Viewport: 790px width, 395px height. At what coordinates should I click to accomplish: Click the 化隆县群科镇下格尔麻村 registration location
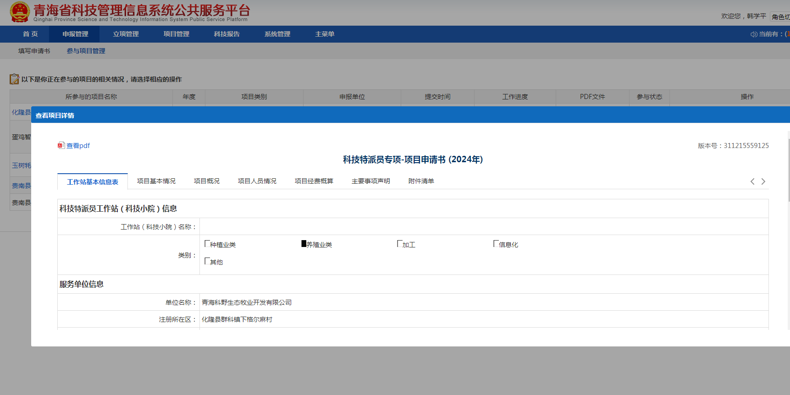(237, 319)
